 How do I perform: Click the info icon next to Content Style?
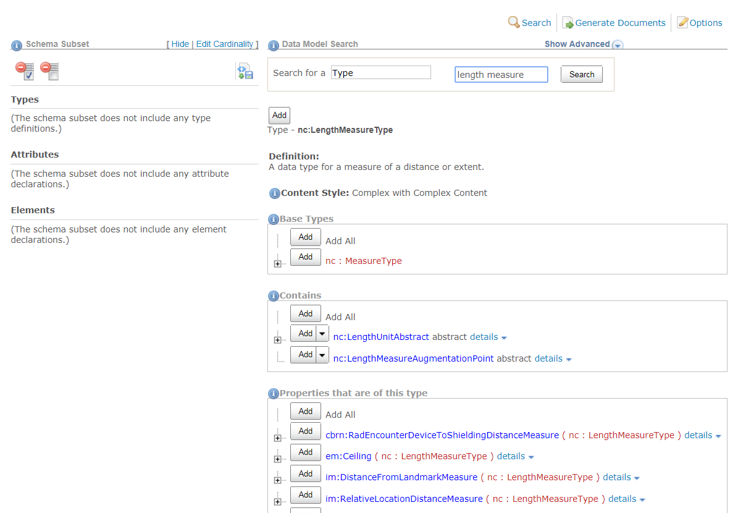(x=275, y=193)
